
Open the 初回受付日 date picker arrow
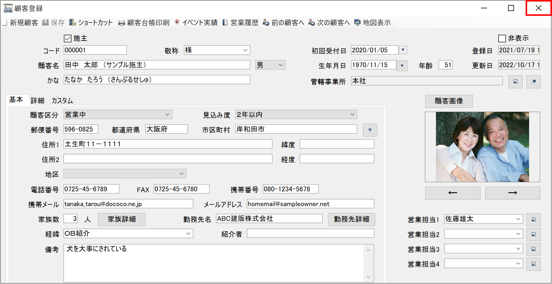[x=403, y=50]
